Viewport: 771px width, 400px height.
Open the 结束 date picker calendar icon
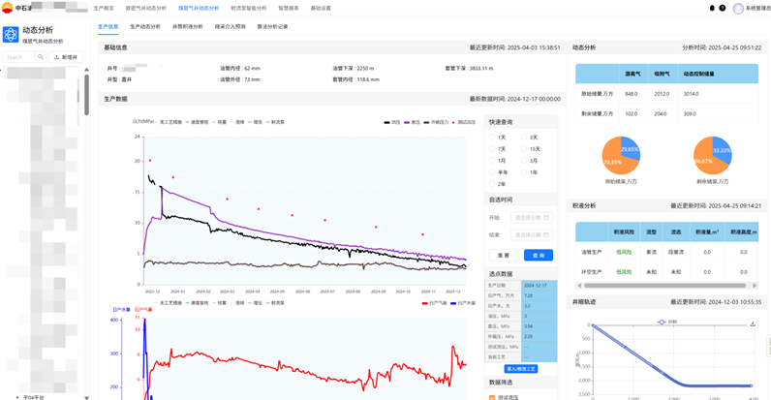[x=545, y=235]
